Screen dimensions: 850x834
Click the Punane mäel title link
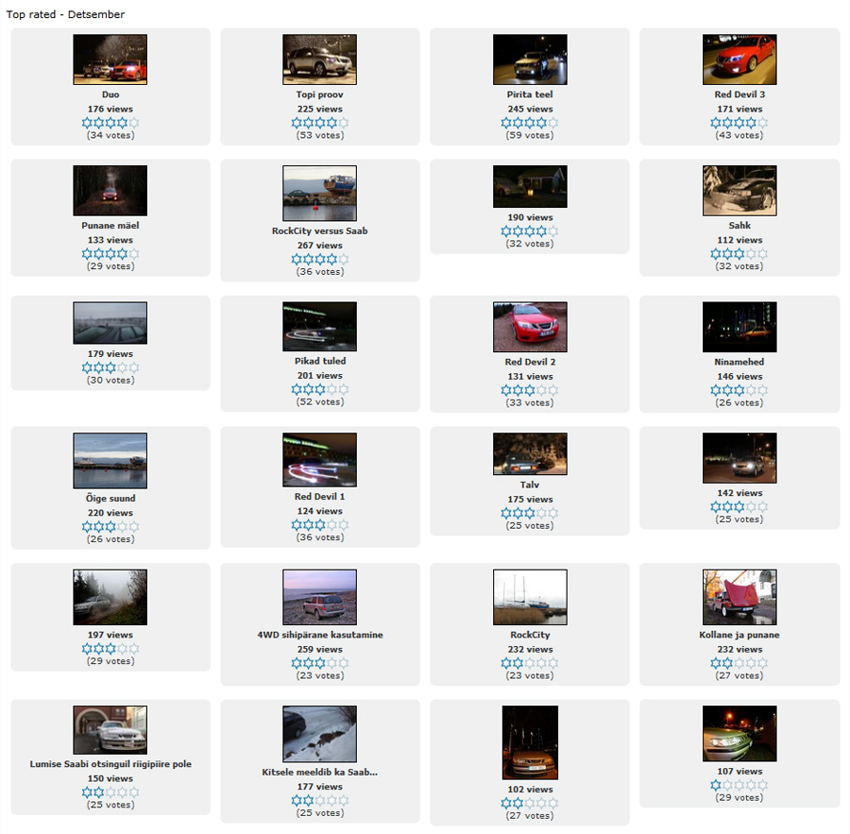(x=110, y=226)
